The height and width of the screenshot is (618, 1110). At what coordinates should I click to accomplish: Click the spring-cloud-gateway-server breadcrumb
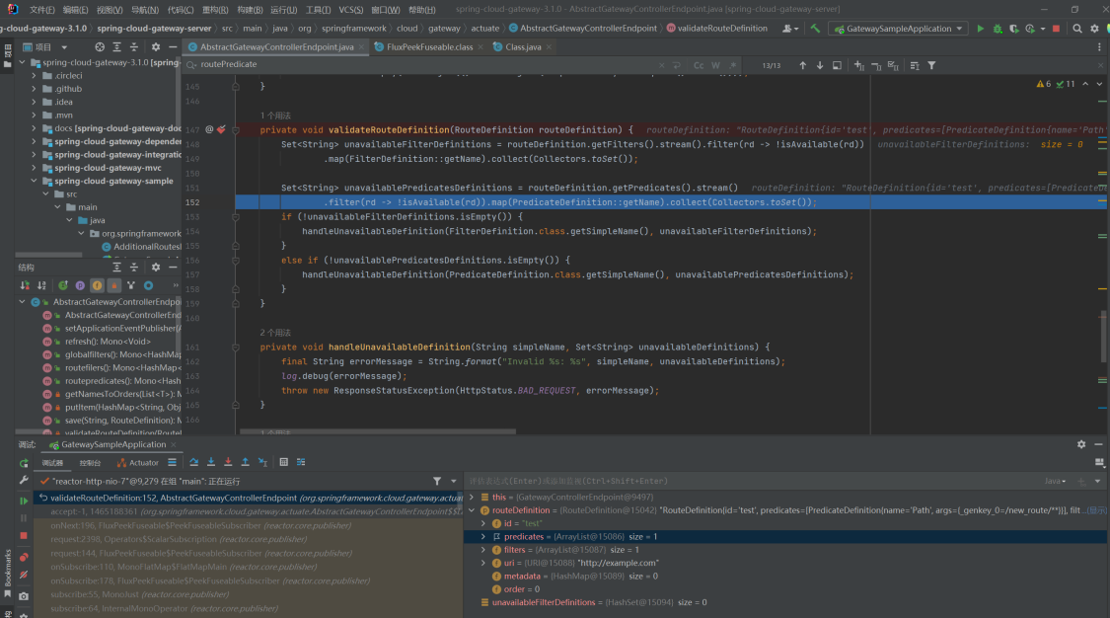pos(154,29)
